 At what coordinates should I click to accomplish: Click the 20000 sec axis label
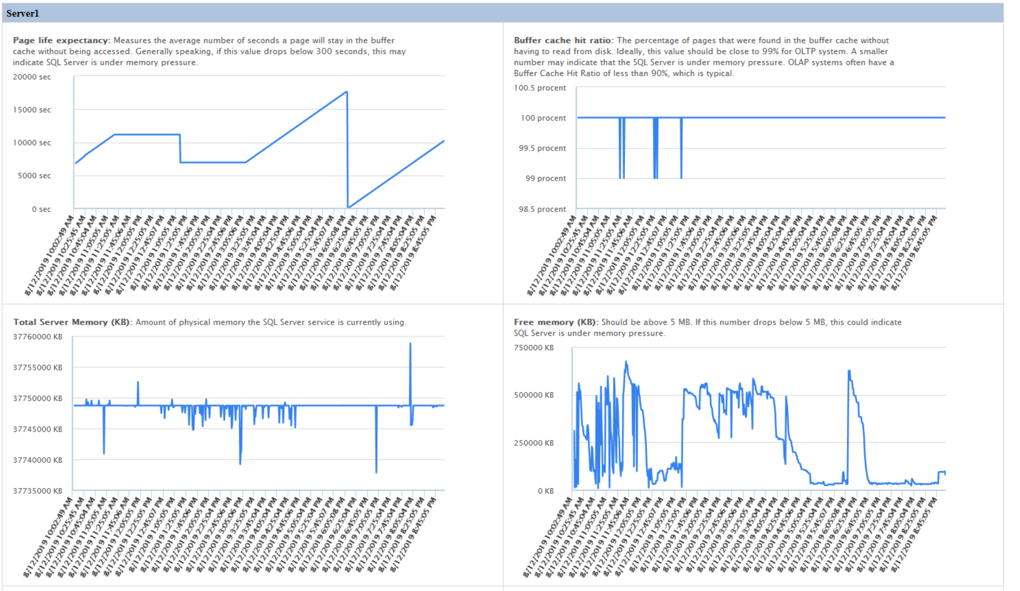pyautogui.click(x=32, y=77)
